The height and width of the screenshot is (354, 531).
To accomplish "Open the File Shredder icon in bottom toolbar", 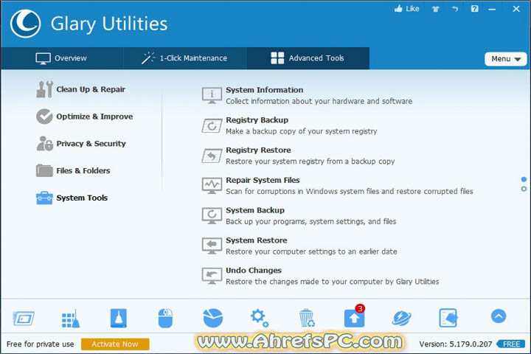I will [x=448, y=318].
